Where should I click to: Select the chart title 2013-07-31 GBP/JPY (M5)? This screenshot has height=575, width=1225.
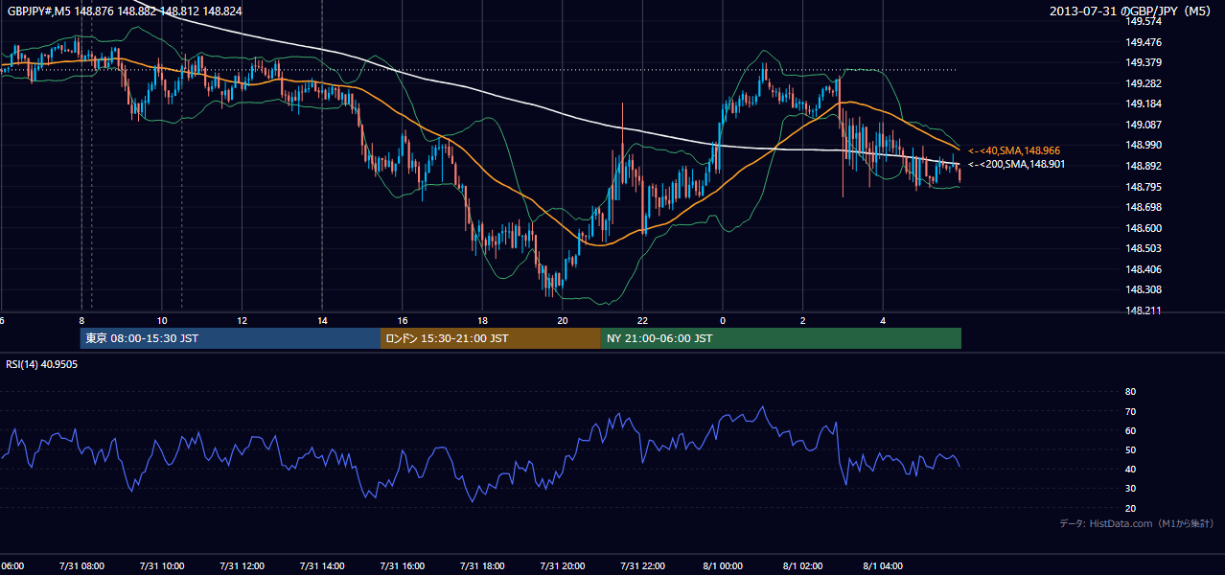coord(1131,11)
